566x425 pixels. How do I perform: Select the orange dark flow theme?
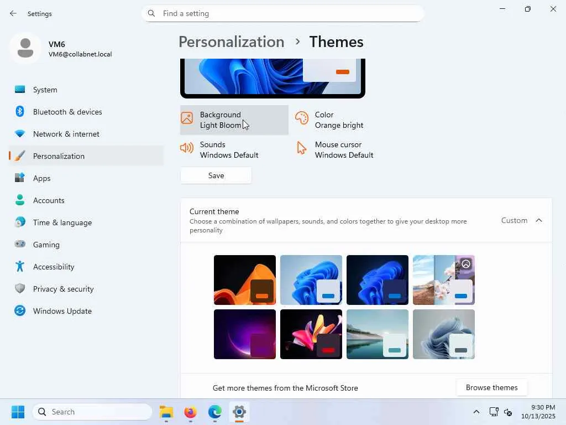coord(245,280)
